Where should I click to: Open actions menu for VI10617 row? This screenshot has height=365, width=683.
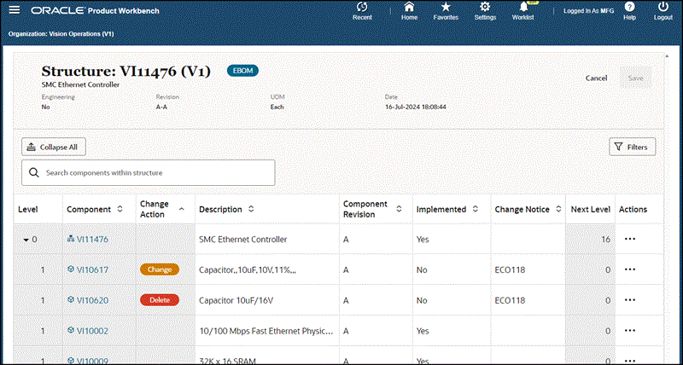point(630,269)
